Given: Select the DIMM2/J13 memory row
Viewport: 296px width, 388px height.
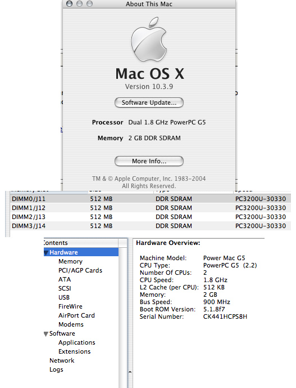Looking at the screenshot, I should pos(150,217).
